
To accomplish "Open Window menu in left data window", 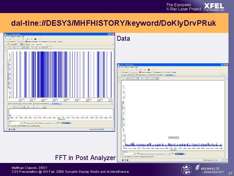I will point(19,37).
